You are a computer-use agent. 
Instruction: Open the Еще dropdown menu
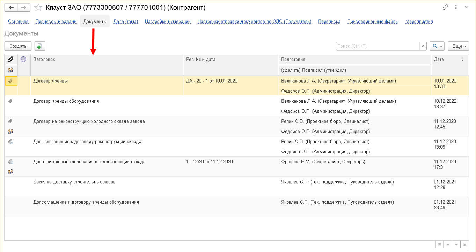click(x=458, y=46)
